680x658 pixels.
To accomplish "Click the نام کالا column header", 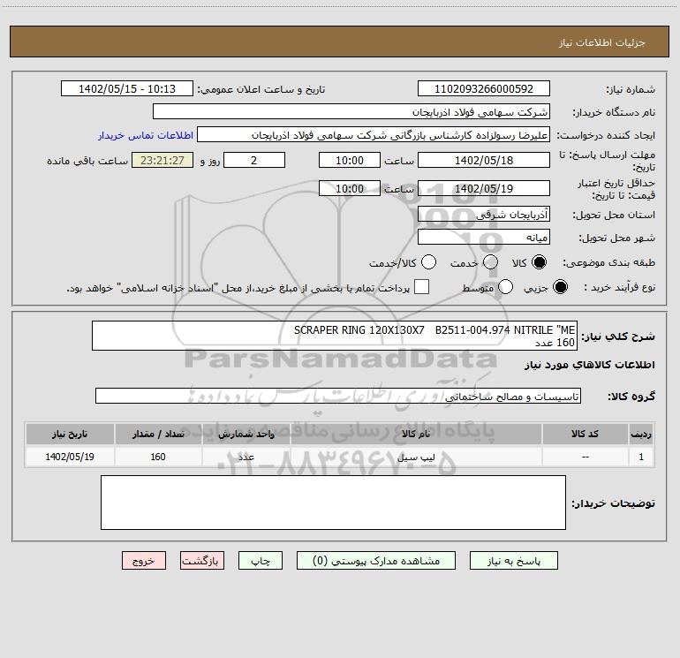I will pyautogui.click(x=416, y=434).
